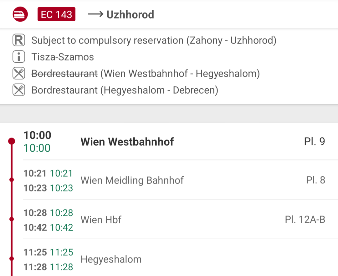Click the Hegyeshalom - Debrecen restaurant icon
The height and width of the screenshot is (276, 338).
19,90
